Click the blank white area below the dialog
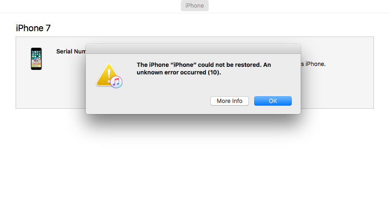 [x=195, y=168]
